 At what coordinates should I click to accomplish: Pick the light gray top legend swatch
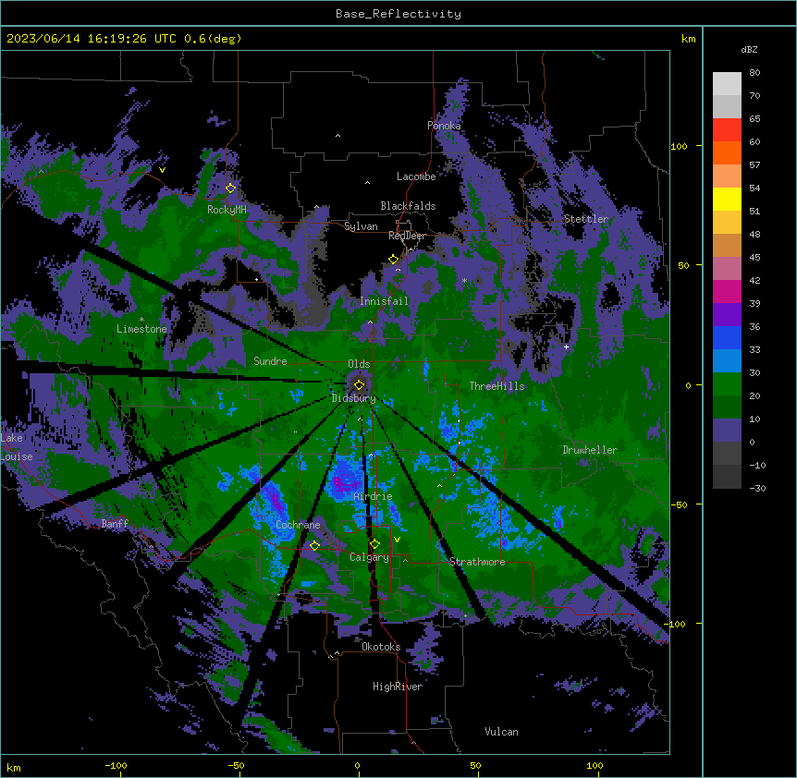point(727,84)
